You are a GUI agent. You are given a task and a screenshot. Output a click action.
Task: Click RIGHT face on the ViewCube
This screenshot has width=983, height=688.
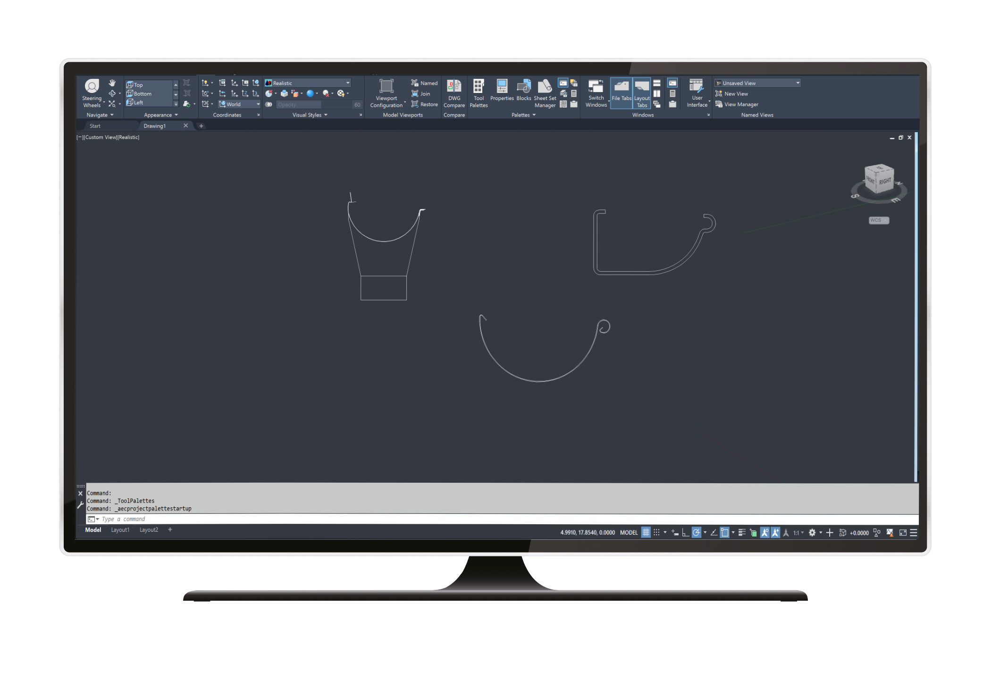(x=886, y=180)
